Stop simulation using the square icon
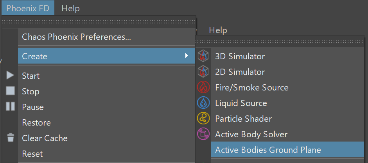 coord(10,91)
